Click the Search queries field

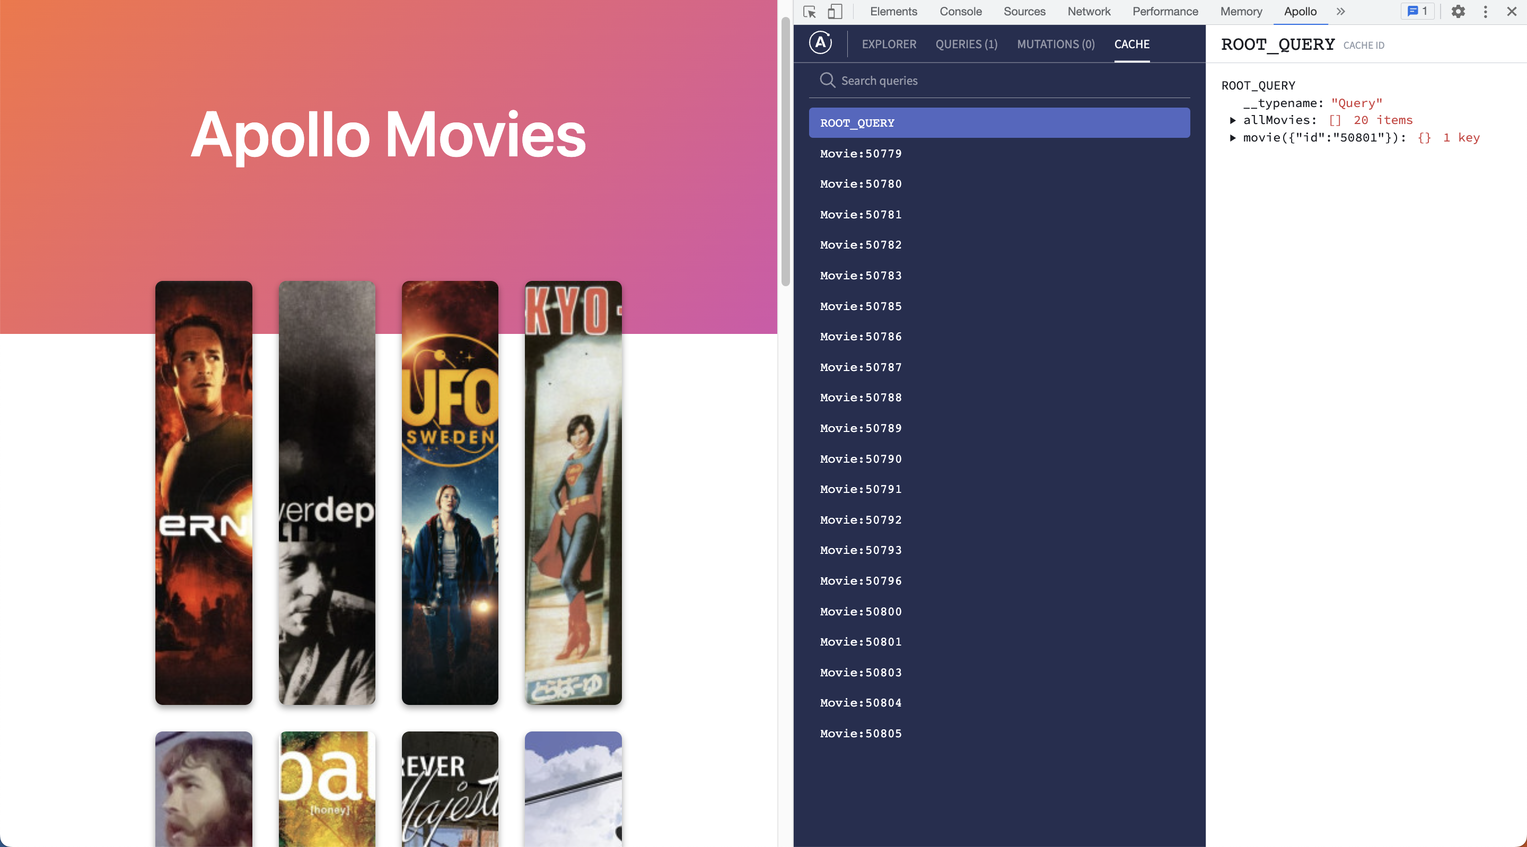tap(1008, 81)
